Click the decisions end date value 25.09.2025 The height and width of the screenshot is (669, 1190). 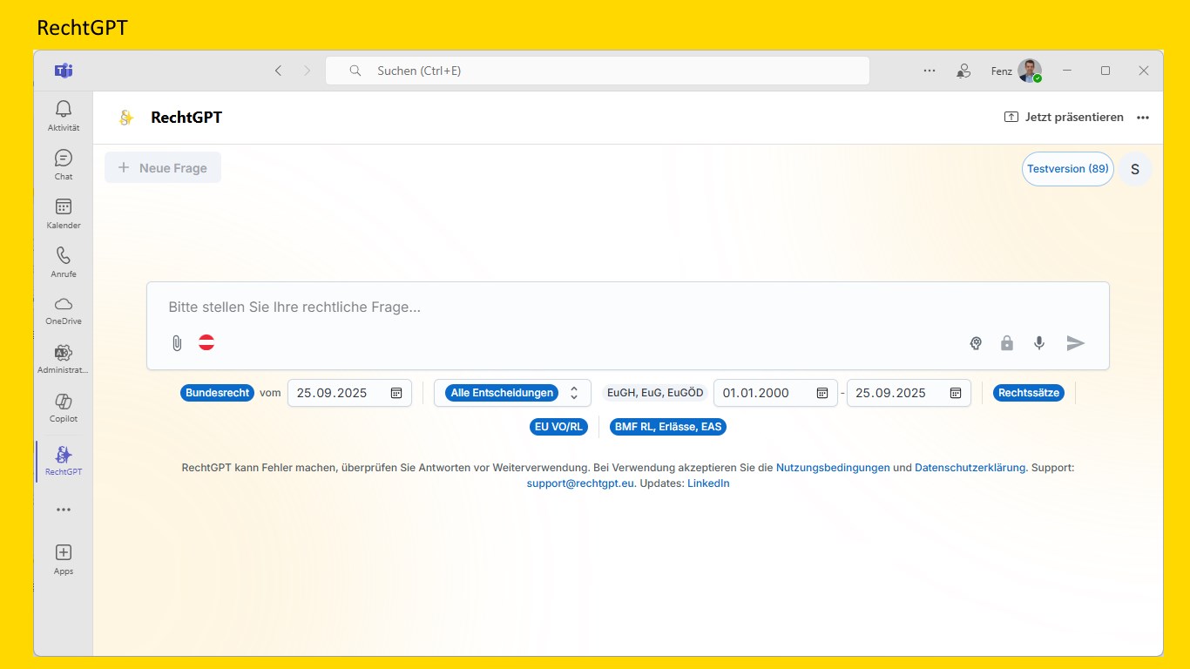click(x=890, y=393)
